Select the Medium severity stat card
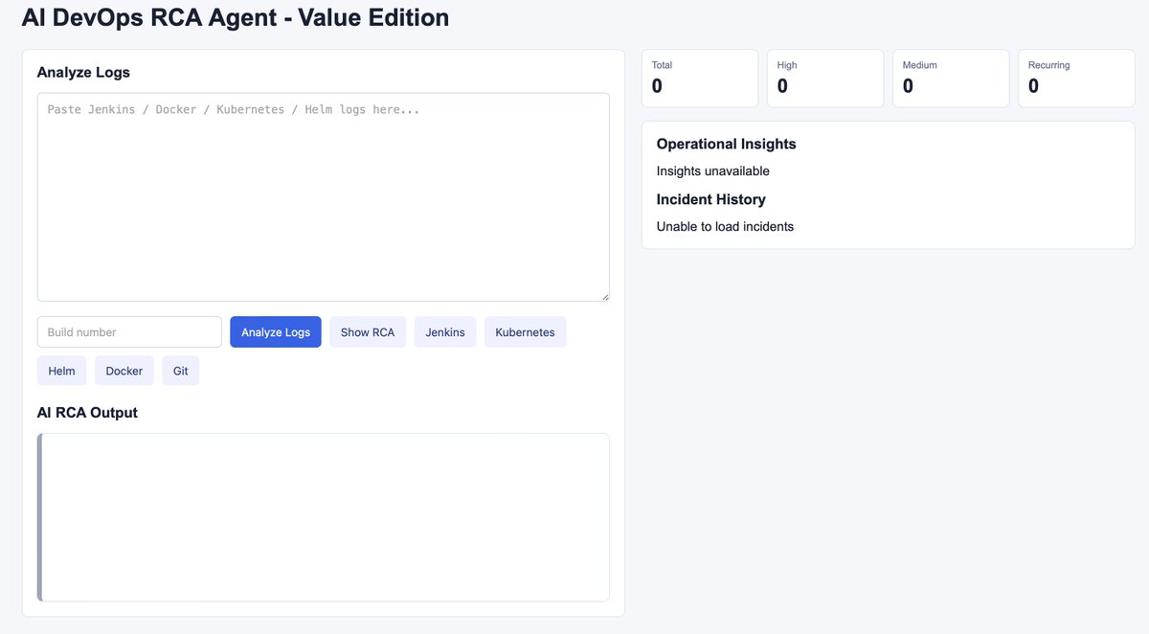The image size is (1149, 634). 951,79
